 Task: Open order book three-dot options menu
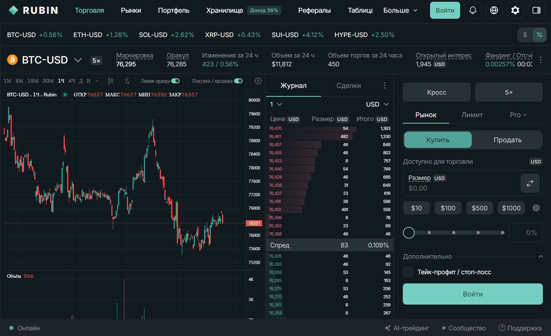click(x=385, y=85)
